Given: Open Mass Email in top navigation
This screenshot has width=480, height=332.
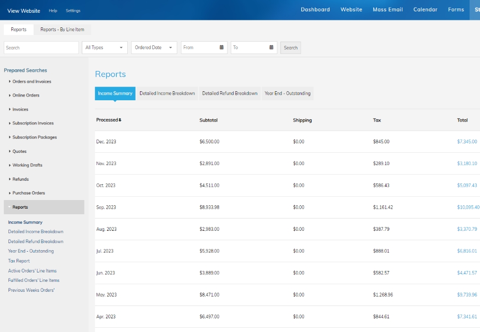Looking at the screenshot, I should pos(388,9).
